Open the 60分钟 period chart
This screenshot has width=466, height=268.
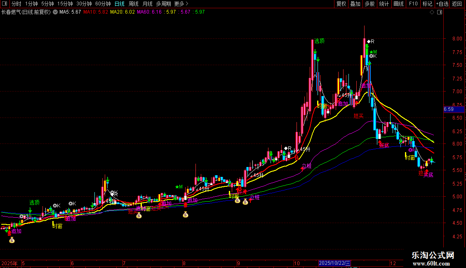[103, 4]
